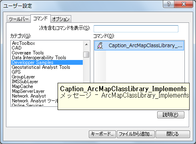This screenshot has height=144, width=196.
Task: Select the Network Analyst ツール category
Action: click(35, 101)
